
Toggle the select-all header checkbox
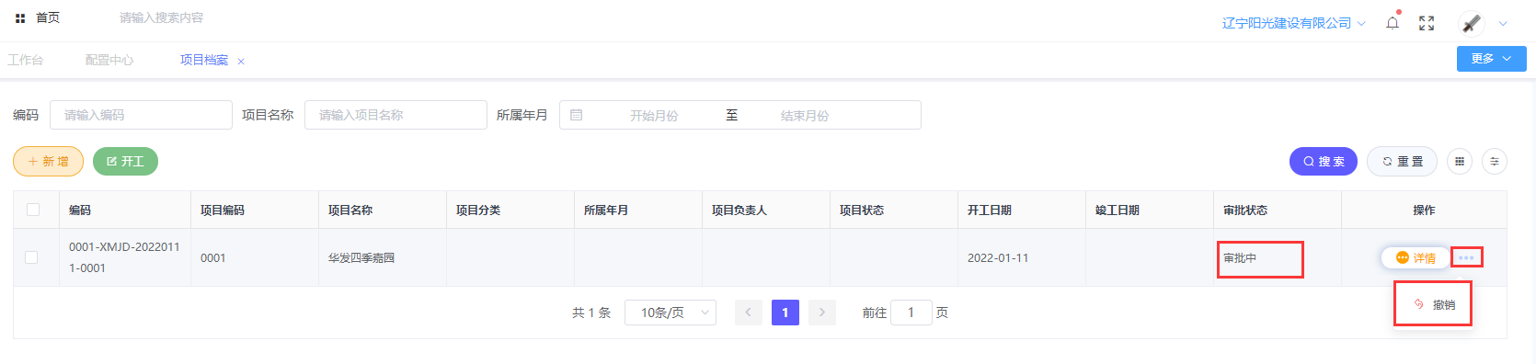coord(33,210)
